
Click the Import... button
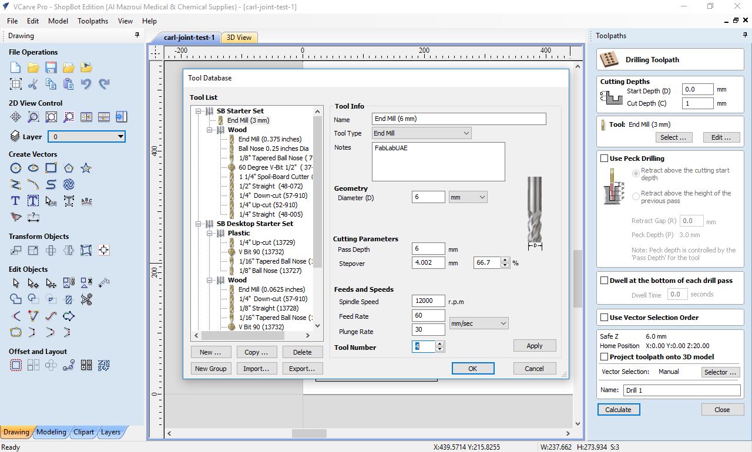point(256,369)
